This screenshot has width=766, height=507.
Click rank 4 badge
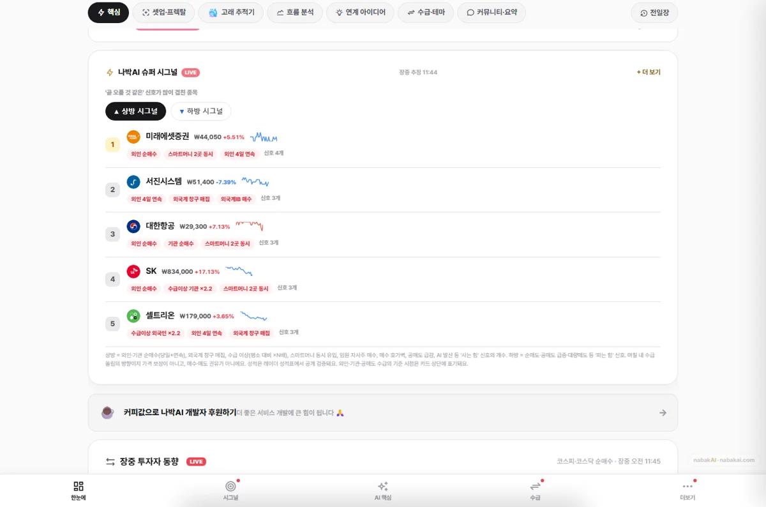112,279
